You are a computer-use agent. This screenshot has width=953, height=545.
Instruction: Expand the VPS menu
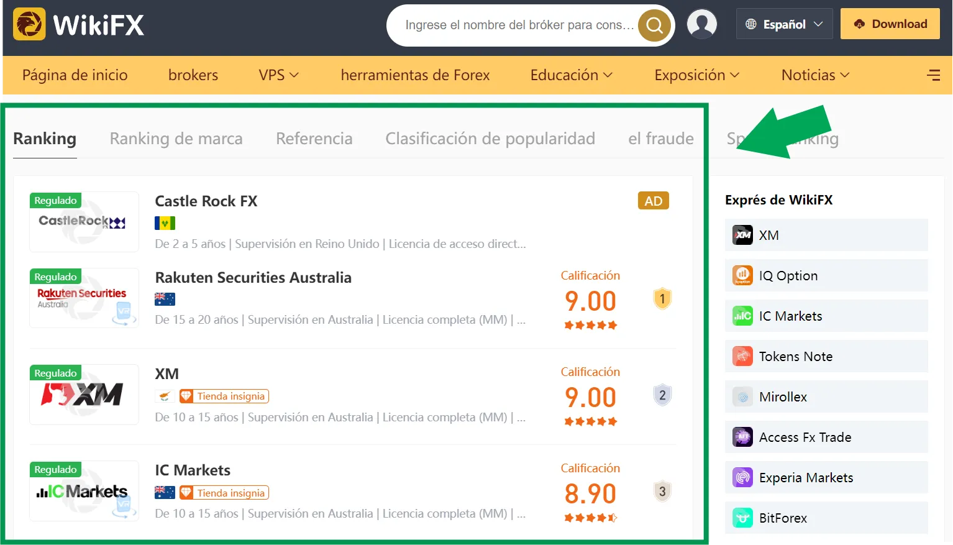278,75
